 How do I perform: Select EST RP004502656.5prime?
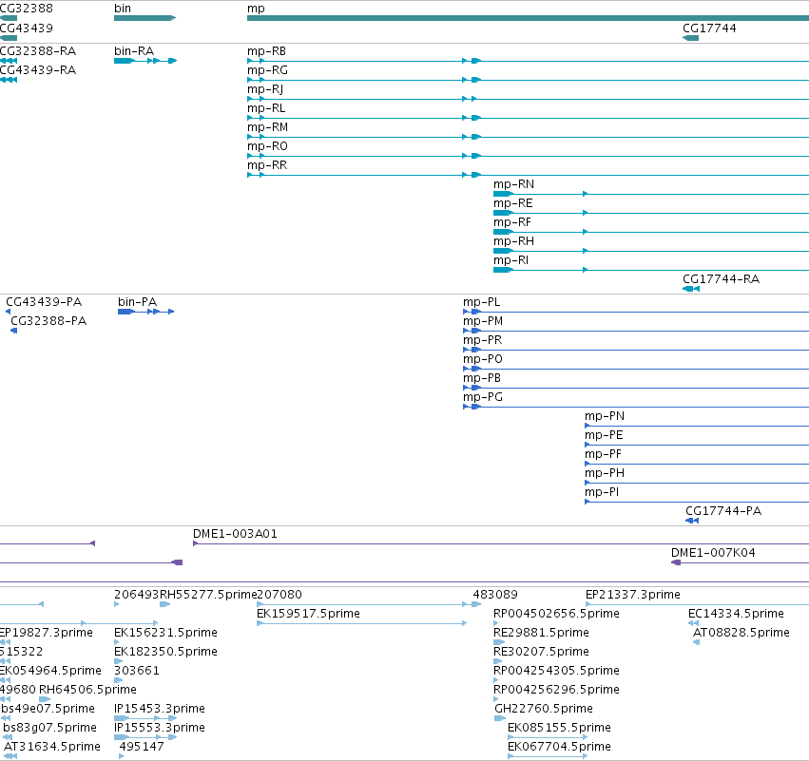[x=556, y=614]
